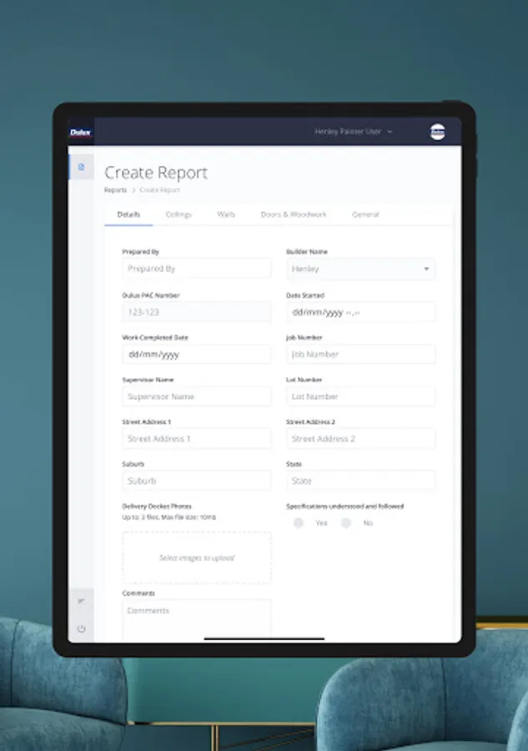Select No for specifications understood

pyautogui.click(x=346, y=522)
